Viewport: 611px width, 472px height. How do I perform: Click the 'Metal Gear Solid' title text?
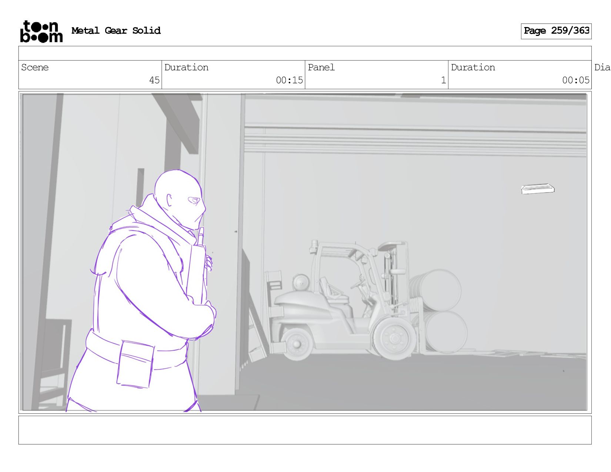[x=116, y=31]
